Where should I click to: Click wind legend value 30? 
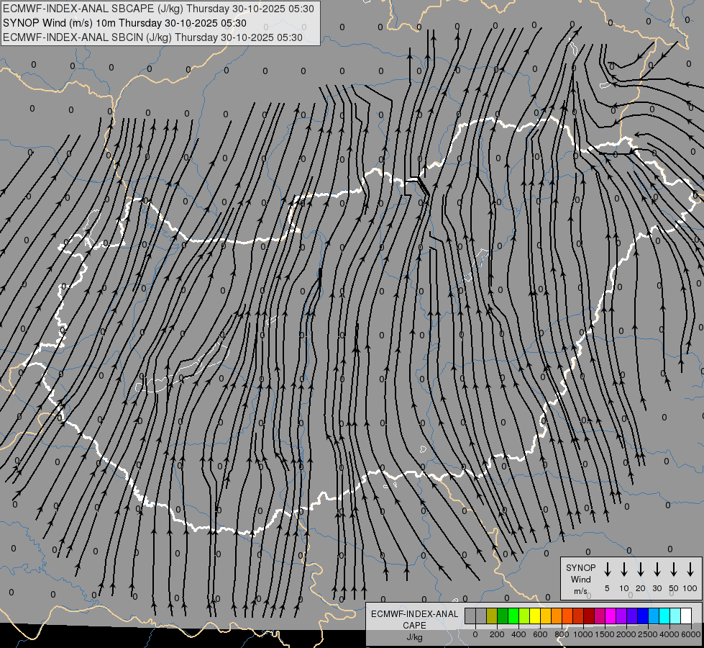coord(657,588)
